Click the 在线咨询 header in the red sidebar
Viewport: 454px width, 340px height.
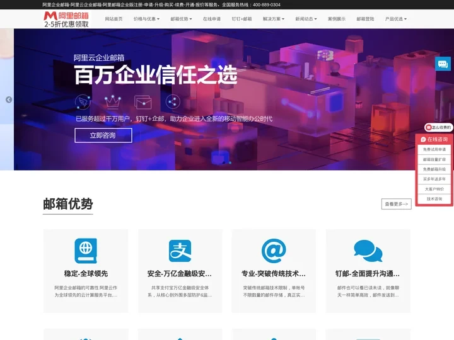tap(434, 139)
